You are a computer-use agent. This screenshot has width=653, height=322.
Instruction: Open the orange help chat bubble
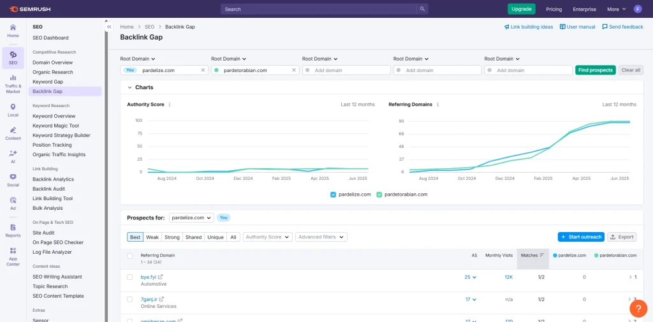pos(638,308)
